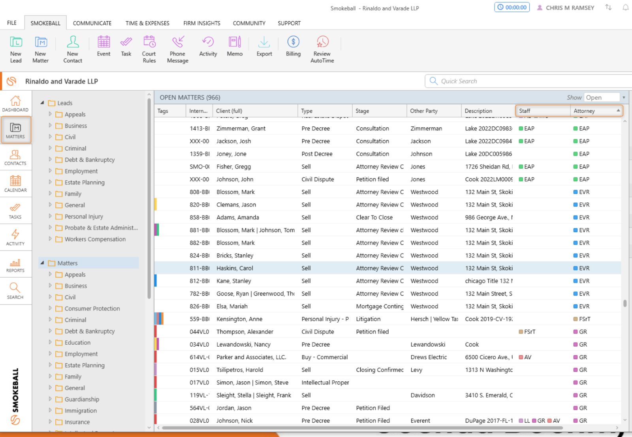The width and height of the screenshot is (632, 437).
Task: Select Immigration matters folder
Action: coord(81,411)
